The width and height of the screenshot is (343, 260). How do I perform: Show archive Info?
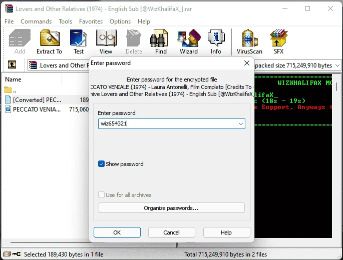(x=216, y=41)
